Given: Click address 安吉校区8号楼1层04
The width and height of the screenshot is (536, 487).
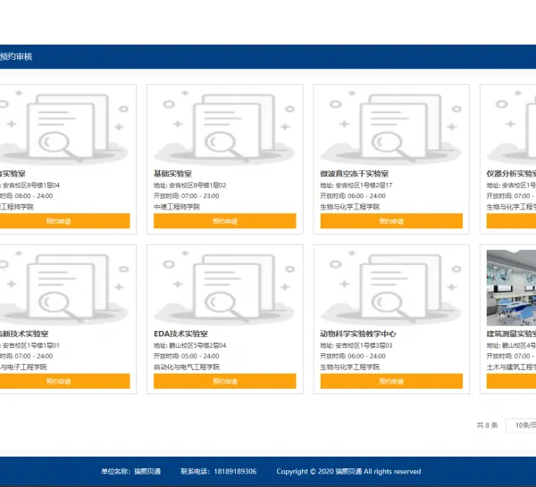Looking at the screenshot, I should [31, 186].
